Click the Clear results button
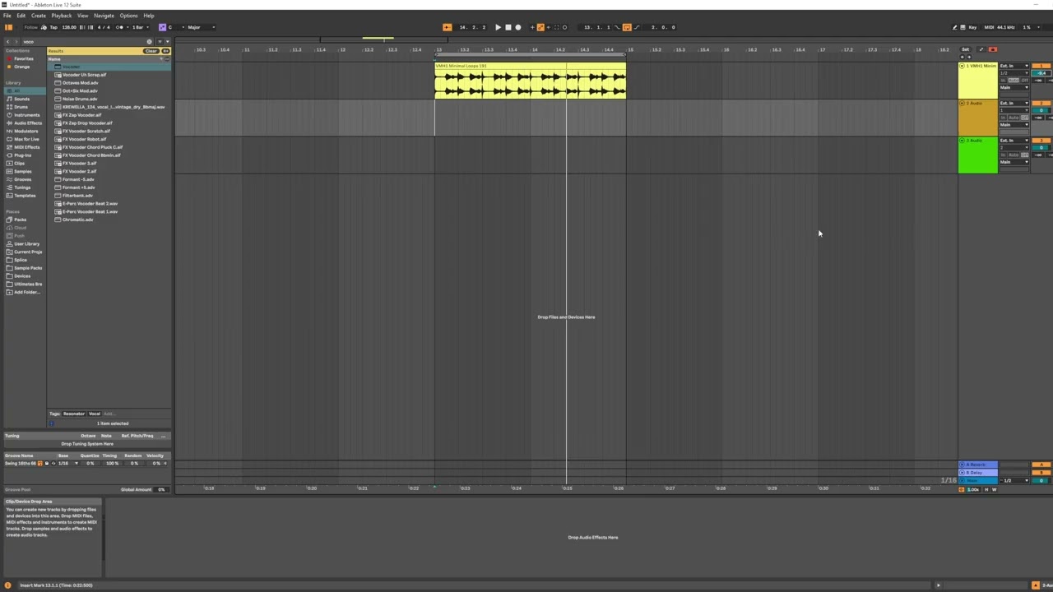Screen dimensions: 1053x592 pyautogui.click(x=151, y=51)
